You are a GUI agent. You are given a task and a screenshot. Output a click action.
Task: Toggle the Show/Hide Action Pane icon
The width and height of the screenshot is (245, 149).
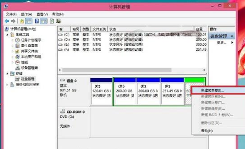[x=44, y=21]
